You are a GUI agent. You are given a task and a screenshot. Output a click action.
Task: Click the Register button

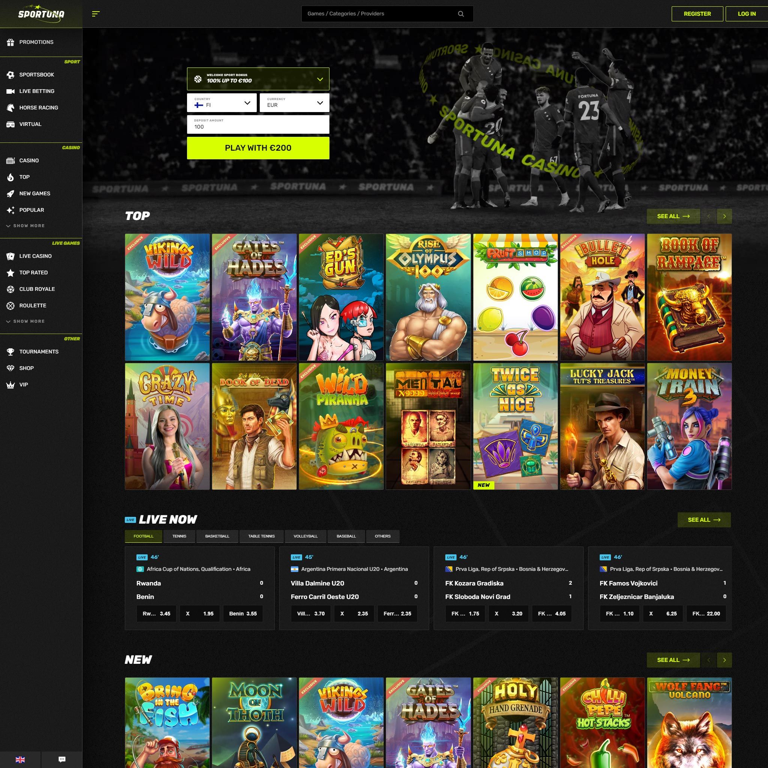(697, 14)
